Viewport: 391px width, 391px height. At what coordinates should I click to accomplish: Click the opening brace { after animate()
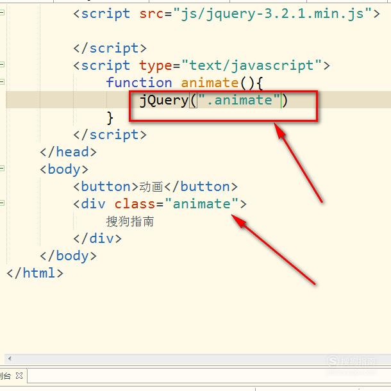[260, 83]
